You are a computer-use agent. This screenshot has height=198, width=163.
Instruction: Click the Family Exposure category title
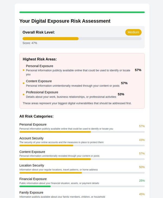tap(31, 192)
